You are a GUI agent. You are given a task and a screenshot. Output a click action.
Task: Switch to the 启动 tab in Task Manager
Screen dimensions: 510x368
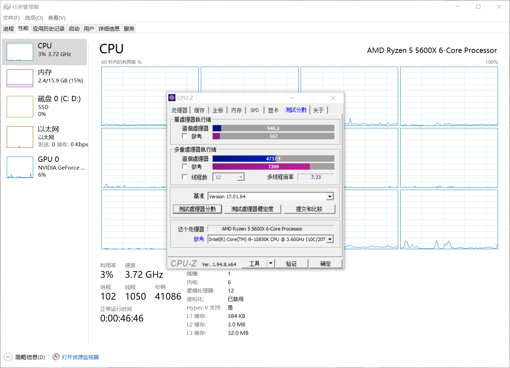tap(74, 29)
